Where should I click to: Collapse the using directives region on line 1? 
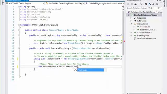[x=19, y=7]
